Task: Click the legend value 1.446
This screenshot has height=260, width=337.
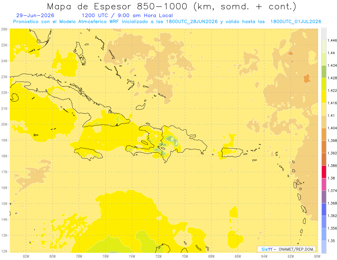Action: [x=332, y=40]
